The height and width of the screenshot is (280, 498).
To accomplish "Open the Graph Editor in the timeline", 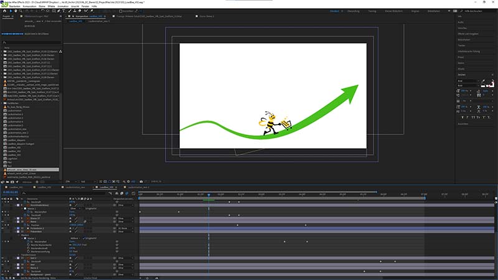I will [133, 193].
